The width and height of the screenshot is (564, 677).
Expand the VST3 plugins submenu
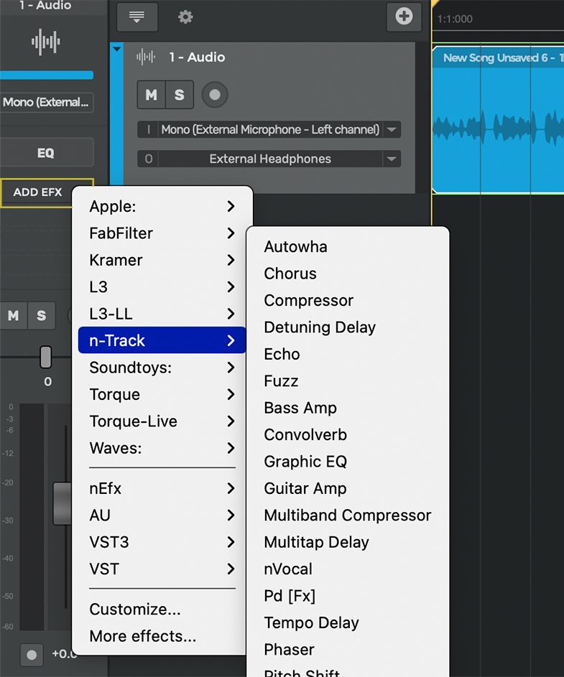click(x=162, y=542)
